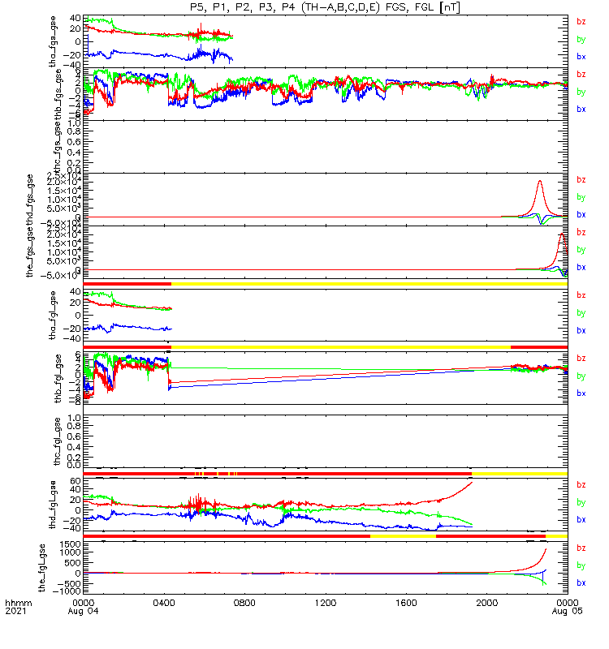609x649 pixels.
Task: Click the 0400 tick label on the time axis
Action: click(164, 603)
